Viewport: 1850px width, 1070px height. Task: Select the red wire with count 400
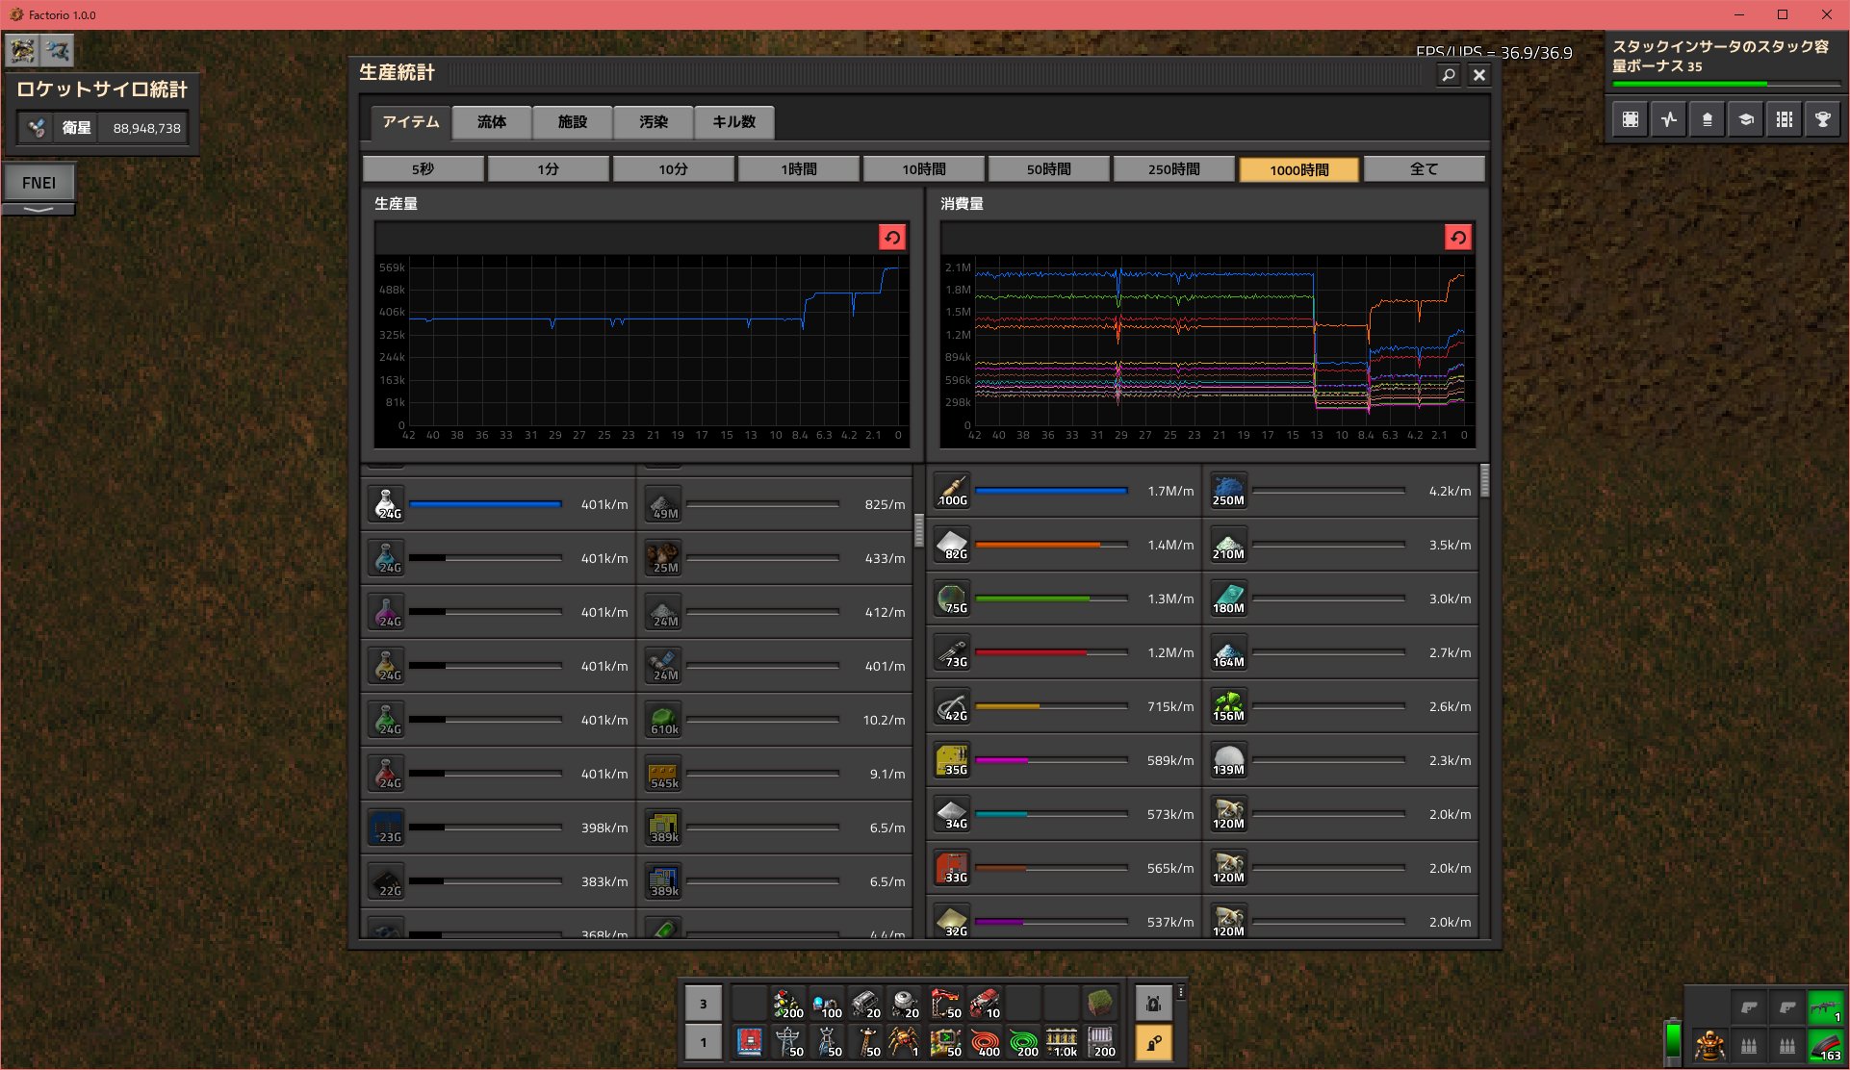click(x=985, y=1042)
